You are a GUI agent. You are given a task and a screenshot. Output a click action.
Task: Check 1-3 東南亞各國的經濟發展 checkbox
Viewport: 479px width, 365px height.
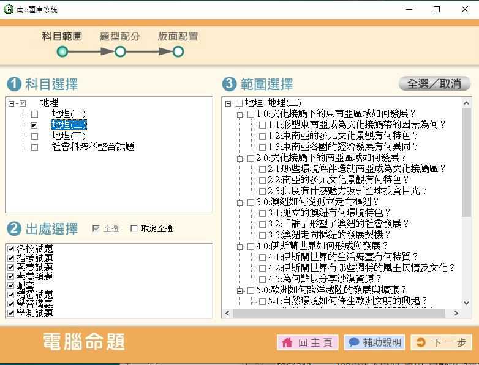(262, 147)
